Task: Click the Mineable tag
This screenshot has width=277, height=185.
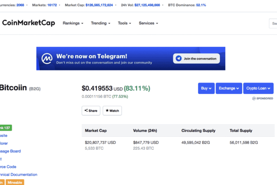Action: click(x=15, y=182)
